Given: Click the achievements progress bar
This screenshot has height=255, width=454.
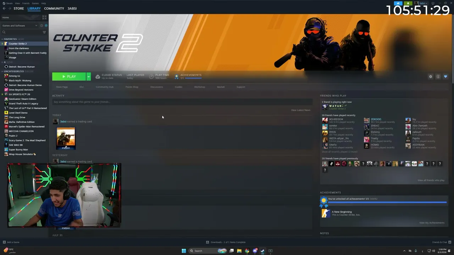Looking at the screenshot, I should pyautogui.click(x=387, y=202).
